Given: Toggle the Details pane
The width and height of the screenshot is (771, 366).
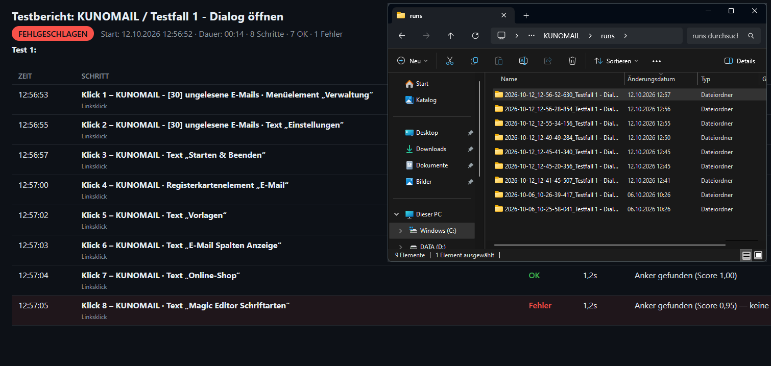Looking at the screenshot, I should (x=740, y=61).
